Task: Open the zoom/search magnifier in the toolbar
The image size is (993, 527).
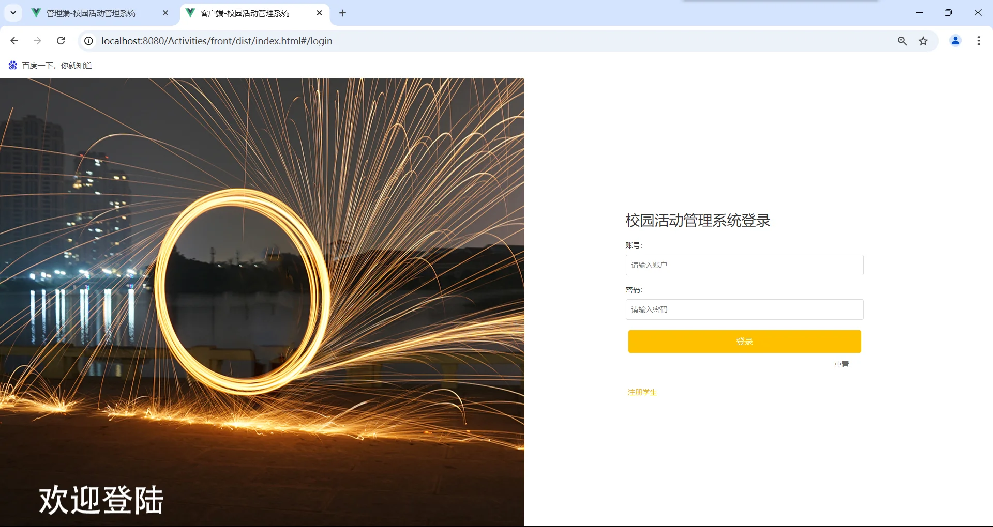Action: [902, 41]
